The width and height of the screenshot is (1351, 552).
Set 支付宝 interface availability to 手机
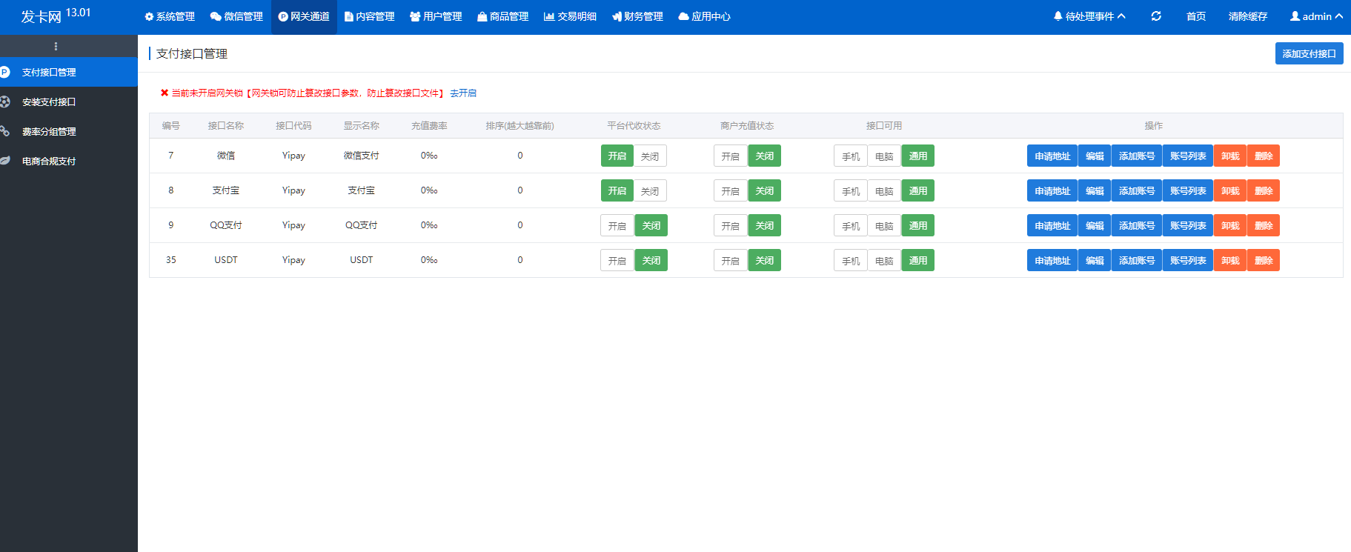(x=850, y=191)
